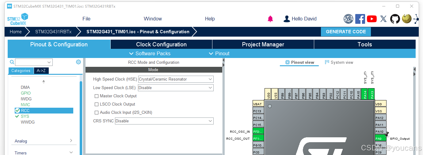Screen dimensions: 423x155
Task: Open the Window menu
Action: (x=153, y=19)
